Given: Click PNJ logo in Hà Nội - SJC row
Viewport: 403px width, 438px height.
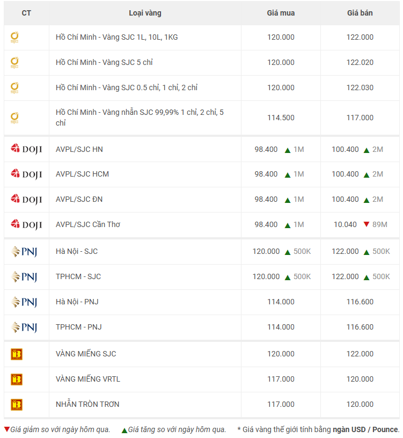Looking at the screenshot, I should click(x=24, y=252).
